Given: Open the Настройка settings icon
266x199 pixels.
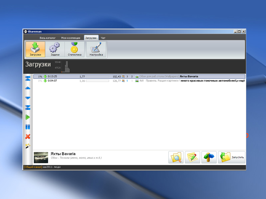Looking at the screenshot, I should [x=96, y=49].
